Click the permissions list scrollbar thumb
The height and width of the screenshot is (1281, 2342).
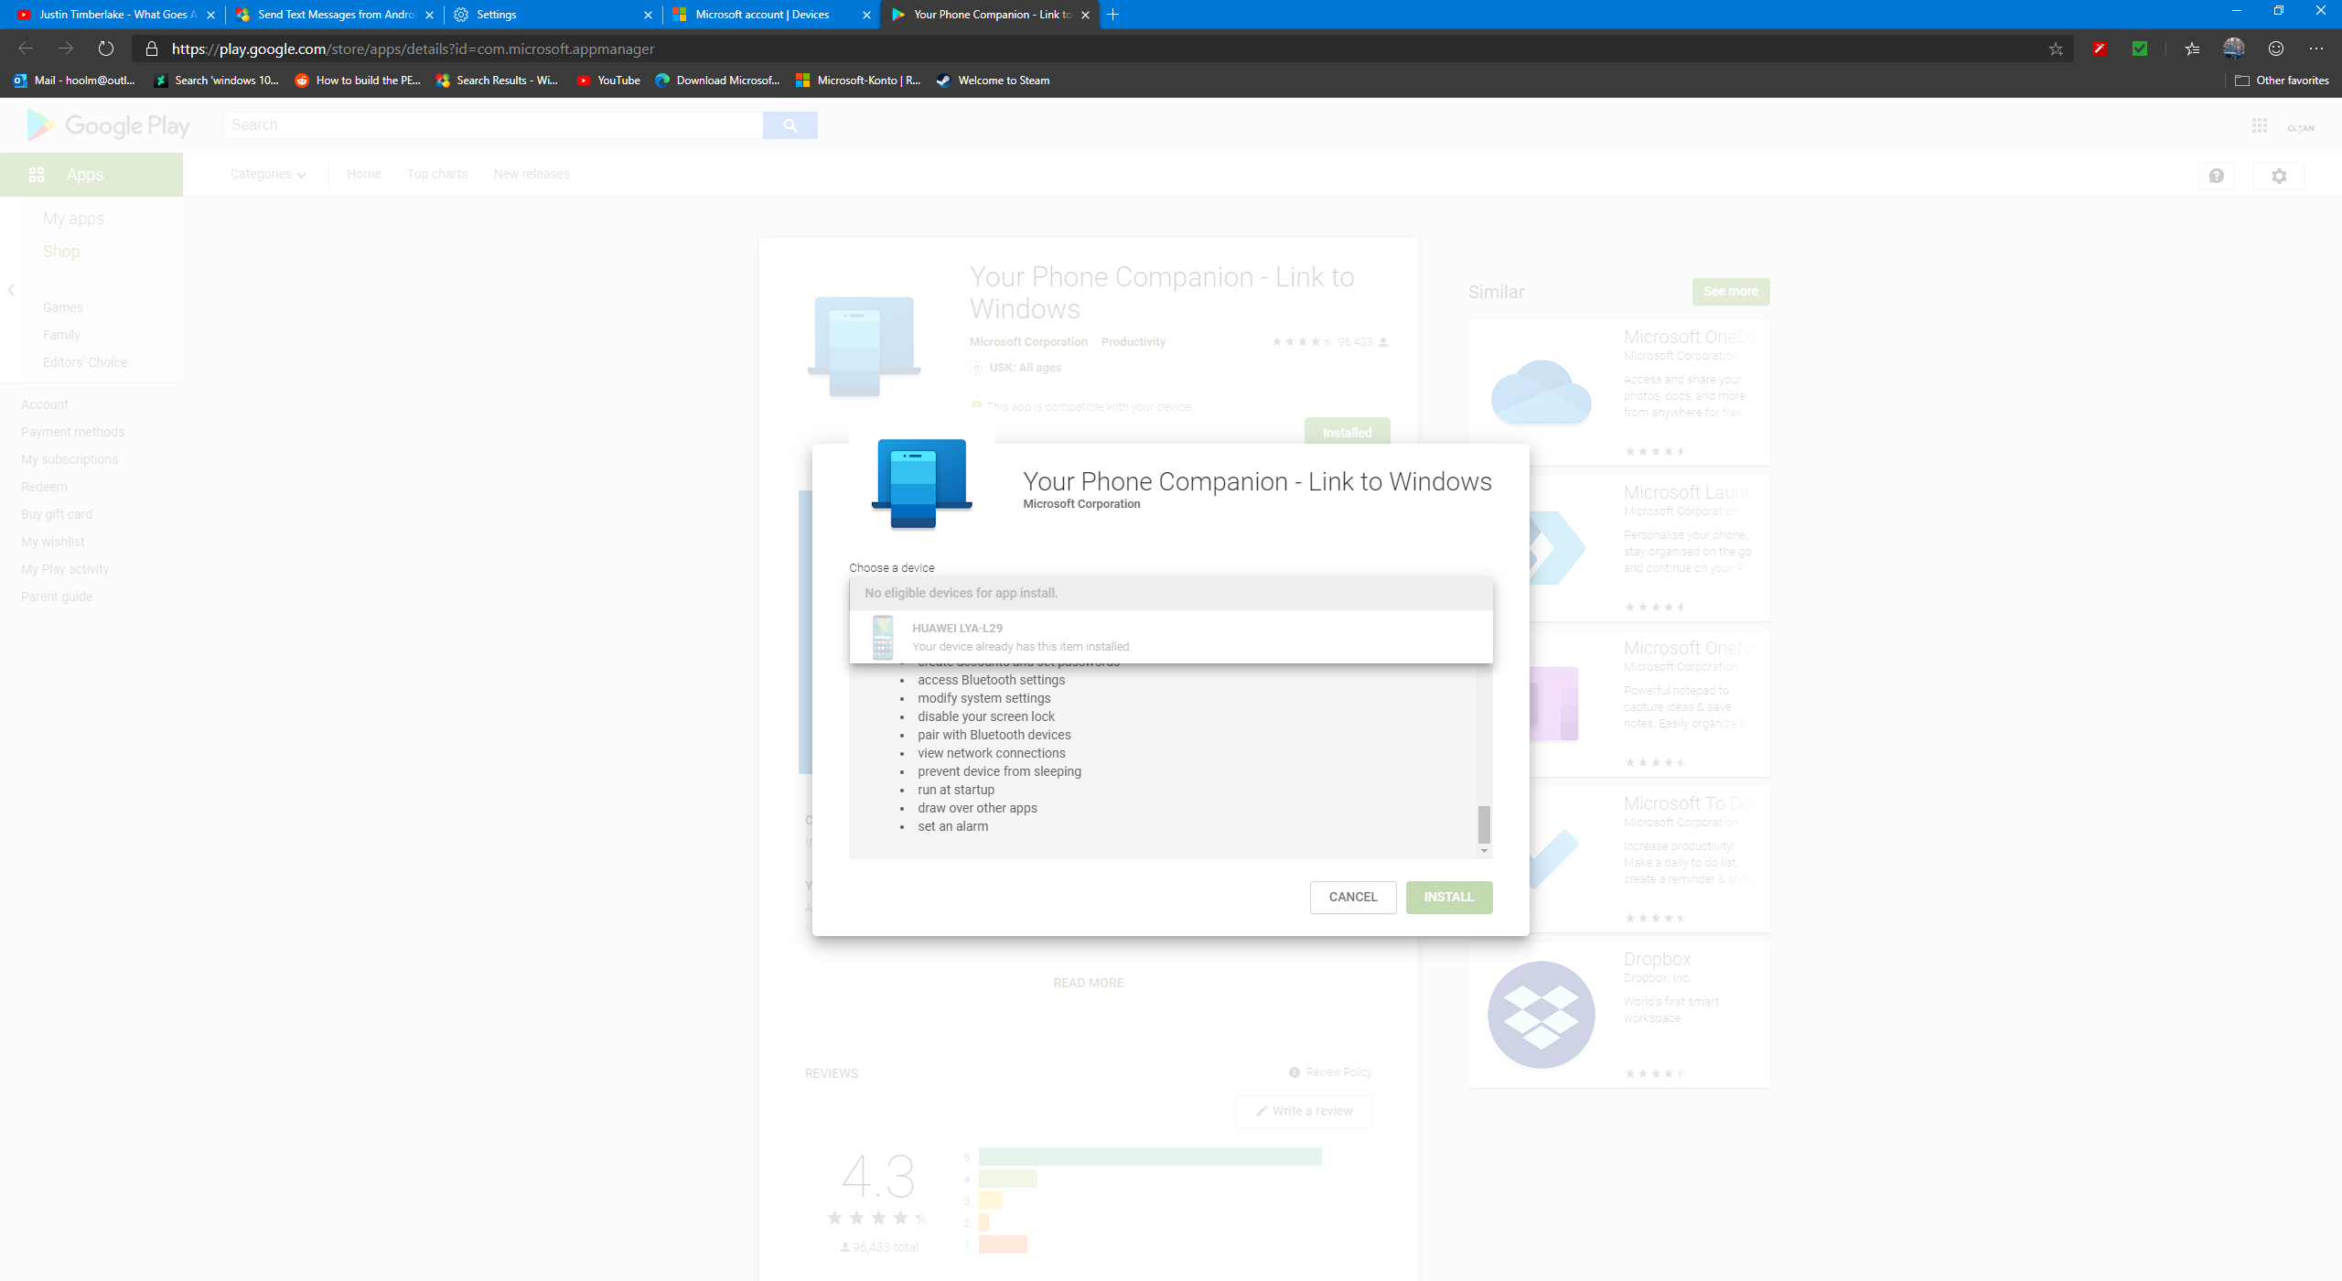click(1484, 824)
